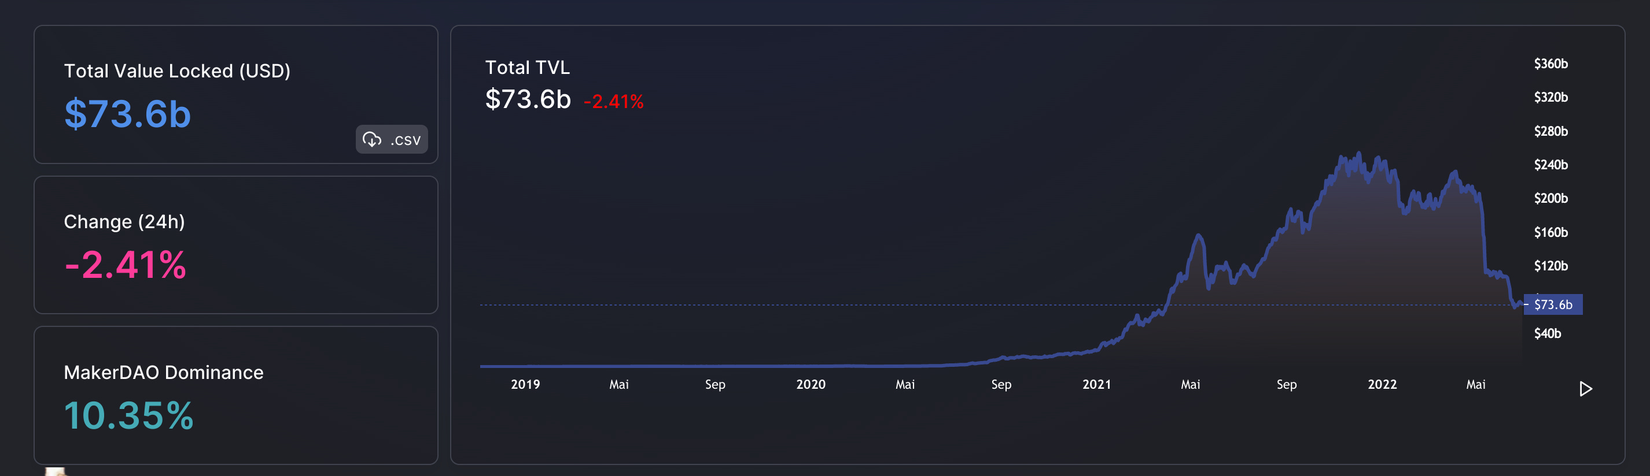1650x476 pixels.
Task: Click the Total TVL chart title
Action: tap(527, 67)
